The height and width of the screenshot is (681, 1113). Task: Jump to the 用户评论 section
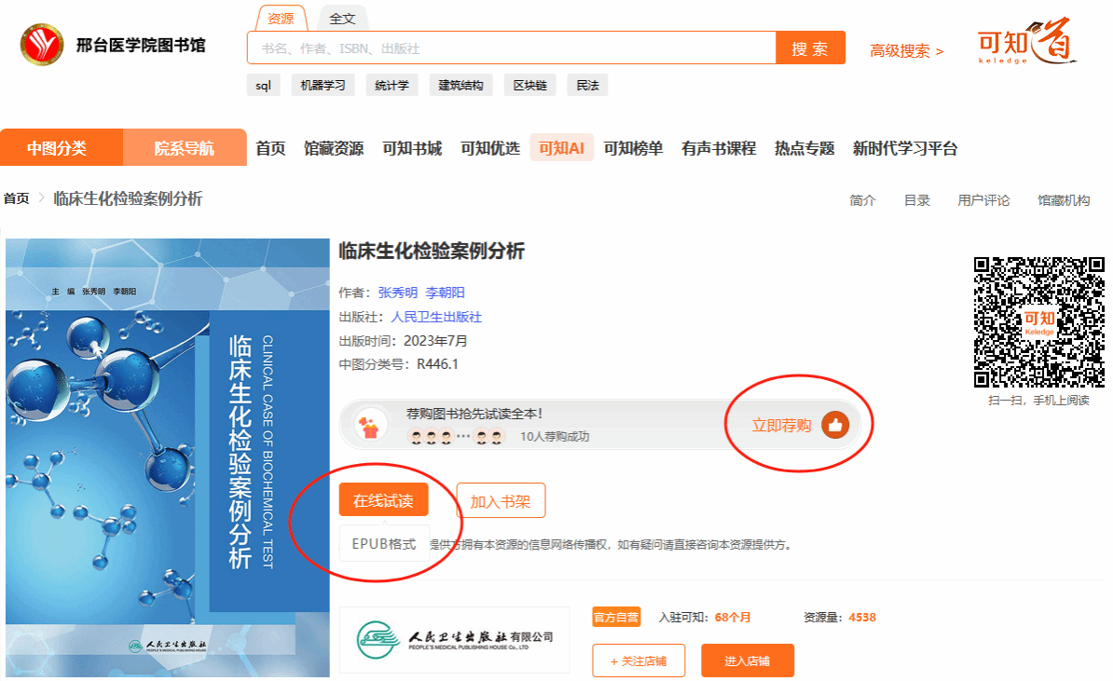[x=983, y=200]
